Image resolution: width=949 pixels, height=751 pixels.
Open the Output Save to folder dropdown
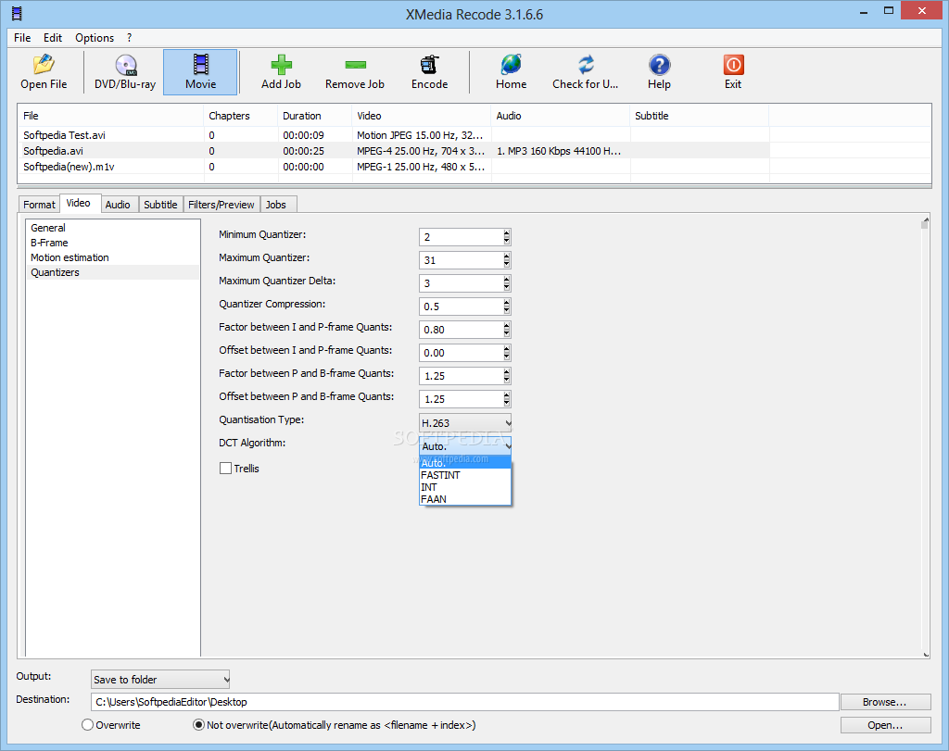coord(160,679)
